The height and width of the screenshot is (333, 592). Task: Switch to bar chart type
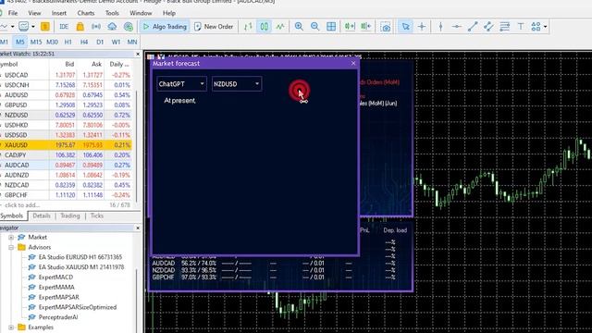coord(248,27)
